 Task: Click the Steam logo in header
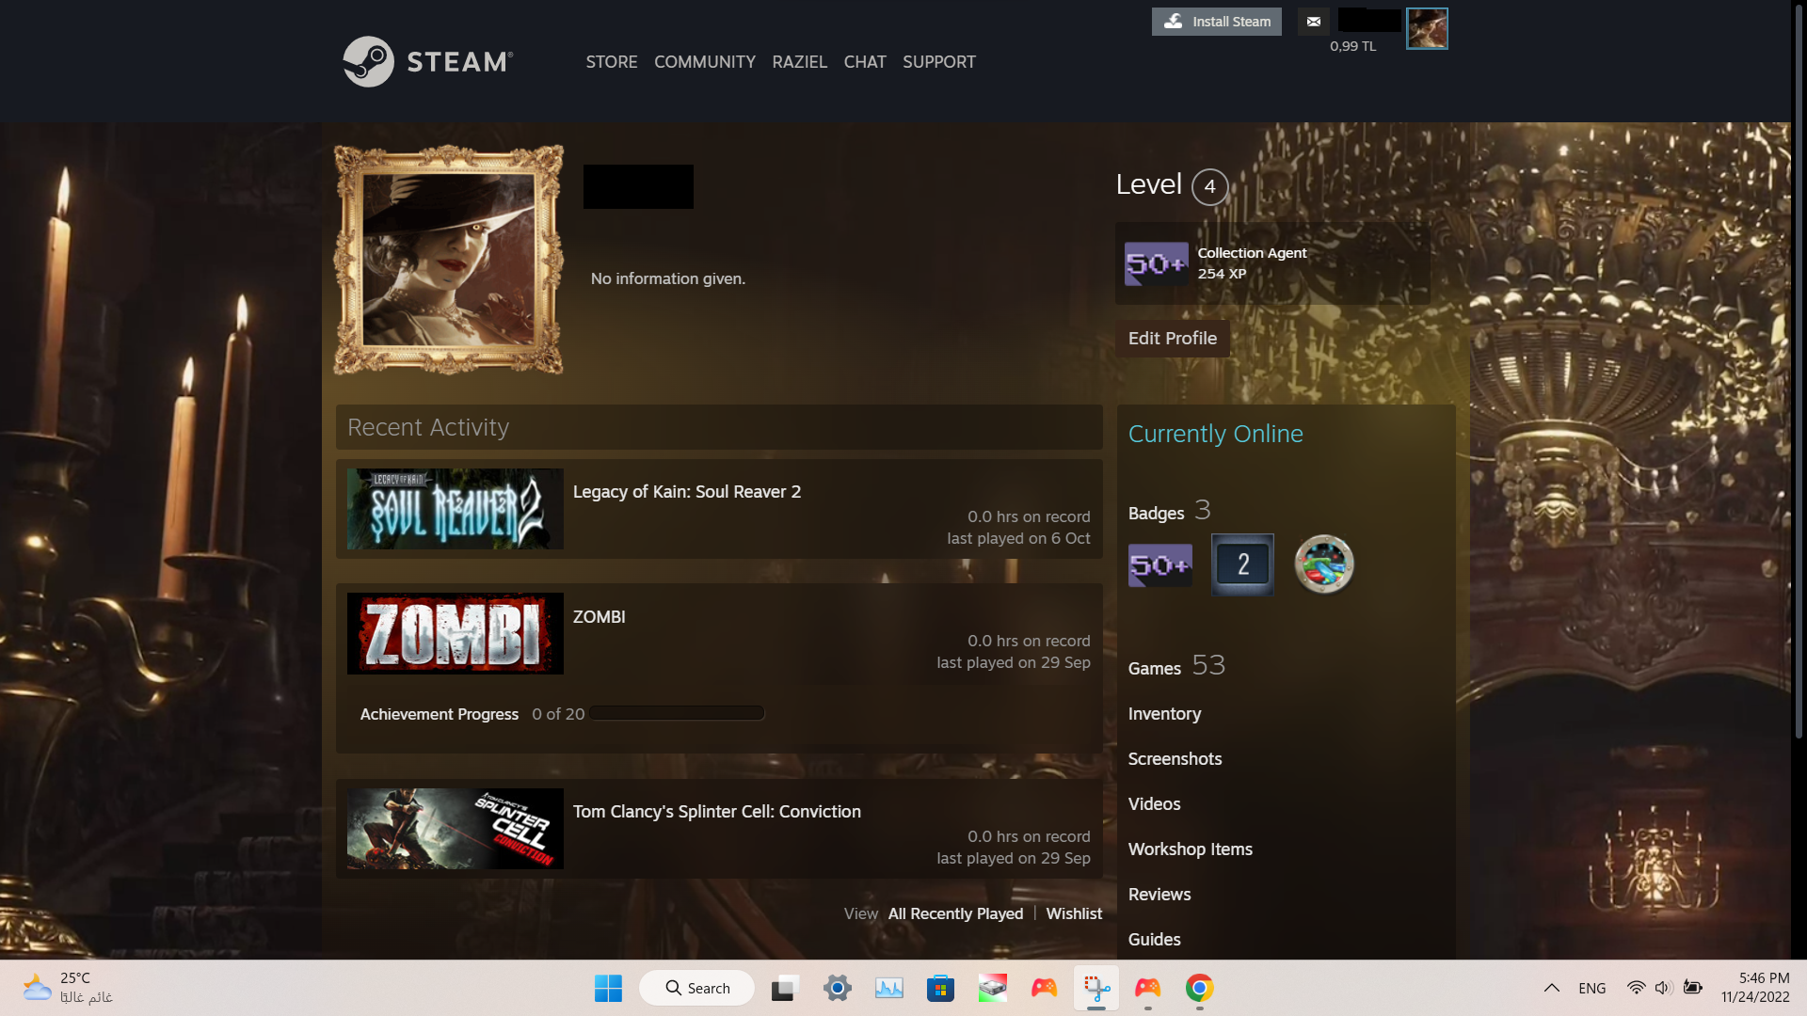pyautogui.click(x=428, y=62)
